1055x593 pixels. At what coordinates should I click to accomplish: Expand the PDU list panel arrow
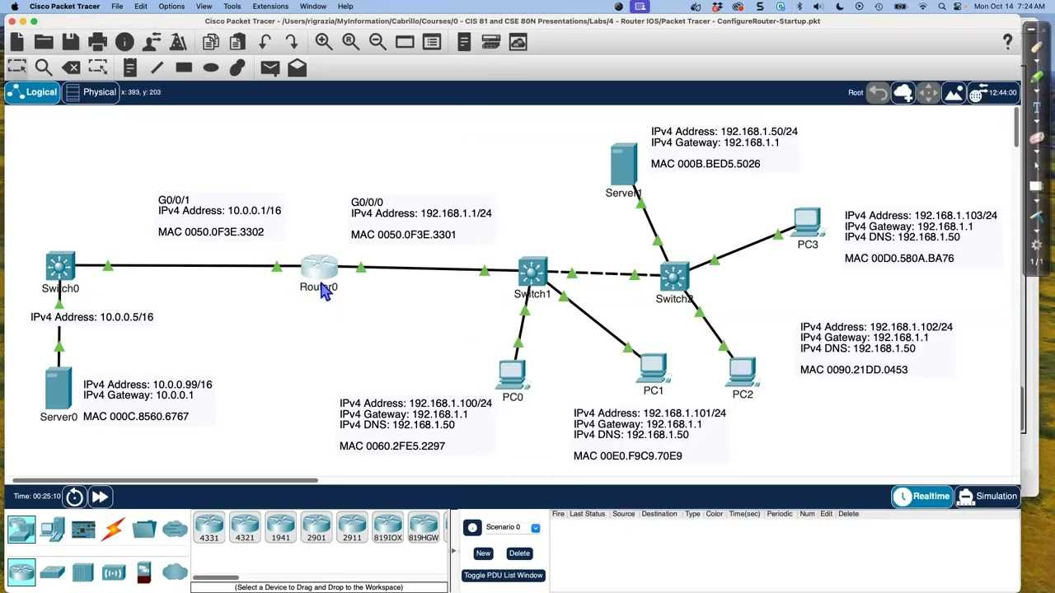click(452, 550)
